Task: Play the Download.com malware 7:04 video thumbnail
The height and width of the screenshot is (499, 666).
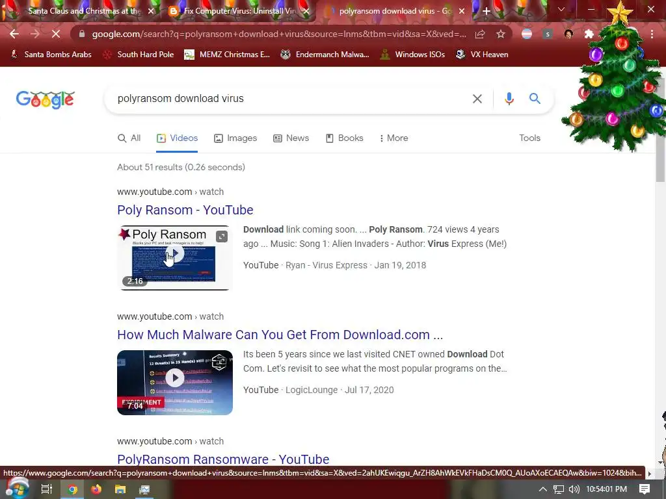Action: point(174,382)
